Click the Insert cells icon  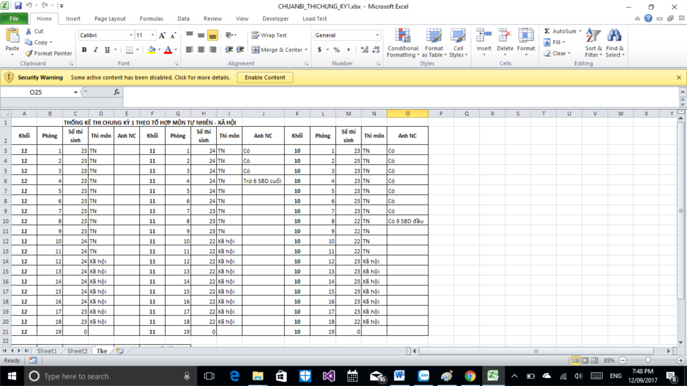pos(484,36)
